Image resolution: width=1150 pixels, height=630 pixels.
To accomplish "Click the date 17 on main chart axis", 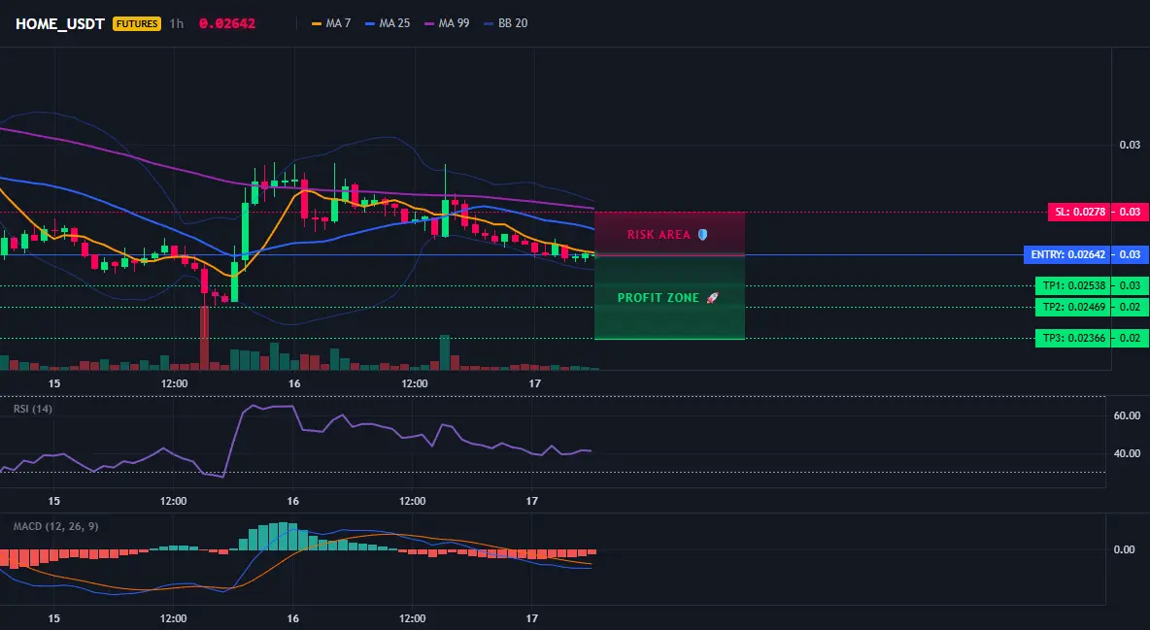I will [534, 383].
